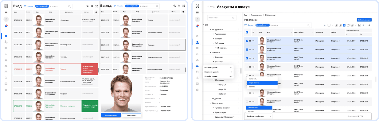
Task: Choose highlighted Переместить below Изменить in context menu
Action: [262, 83]
